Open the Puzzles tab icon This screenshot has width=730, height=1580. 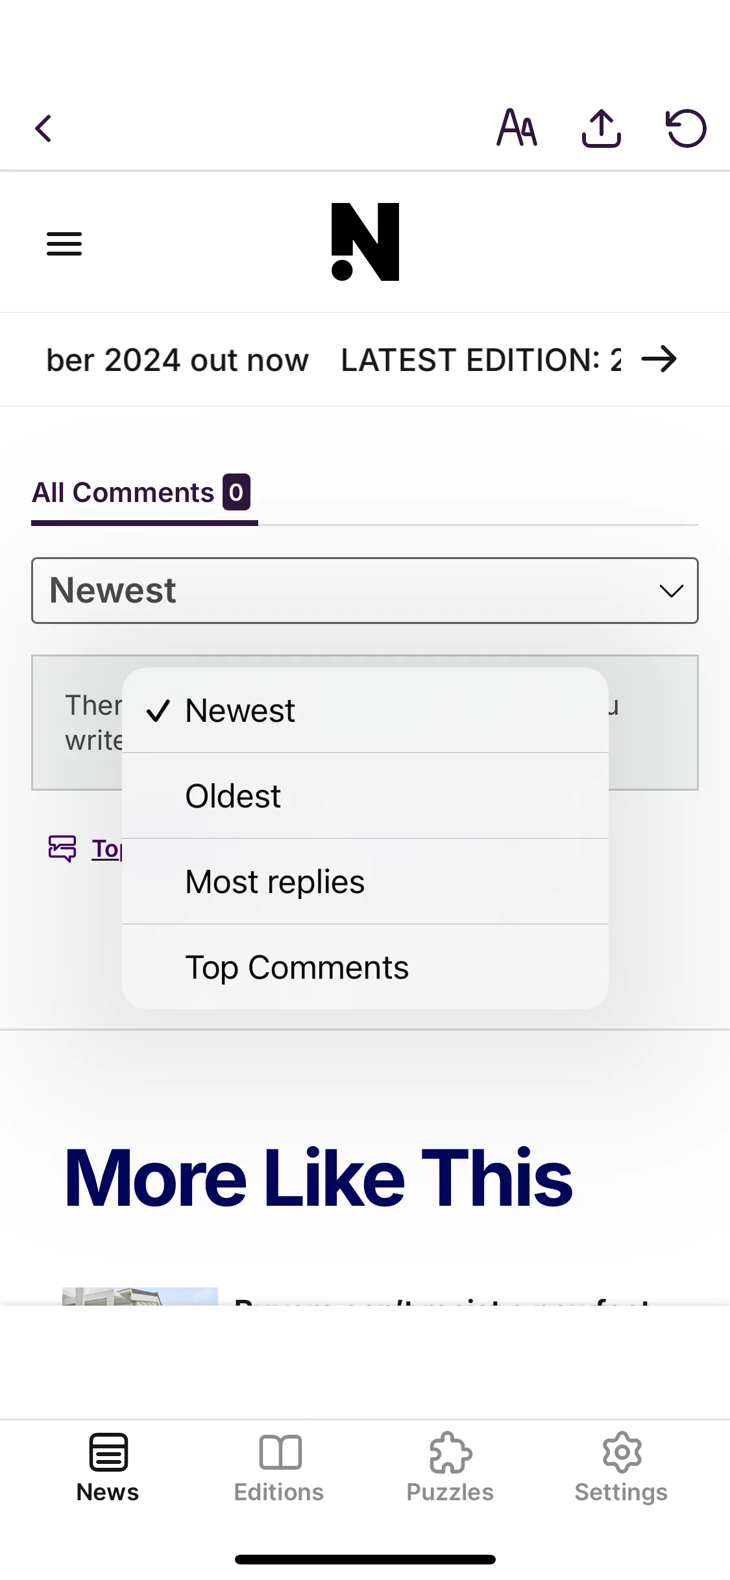pyautogui.click(x=450, y=1454)
